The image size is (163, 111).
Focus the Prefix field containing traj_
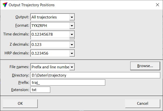point(68,83)
